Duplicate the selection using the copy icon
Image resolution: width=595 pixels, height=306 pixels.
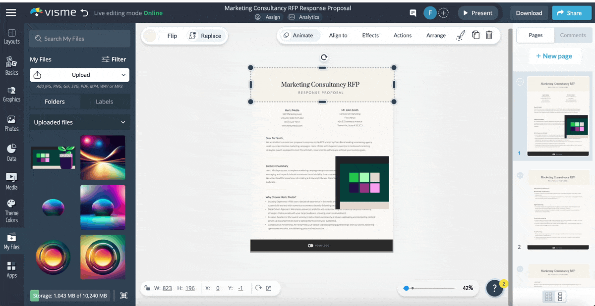475,35
